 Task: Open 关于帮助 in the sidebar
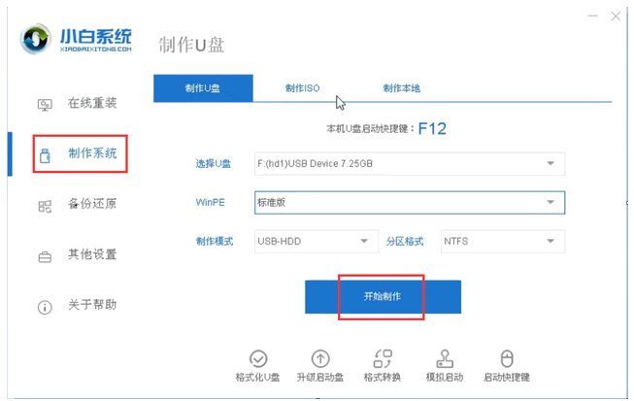pyautogui.click(x=92, y=304)
